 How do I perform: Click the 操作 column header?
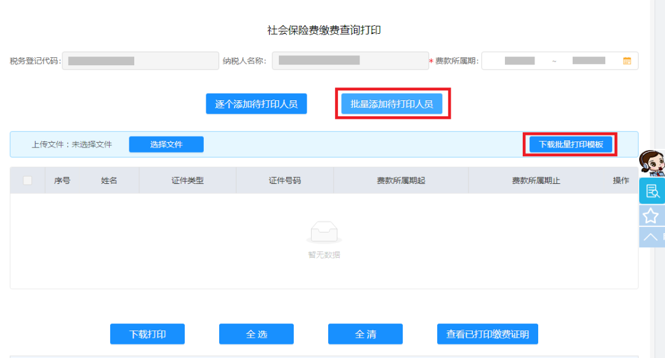(x=620, y=180)
